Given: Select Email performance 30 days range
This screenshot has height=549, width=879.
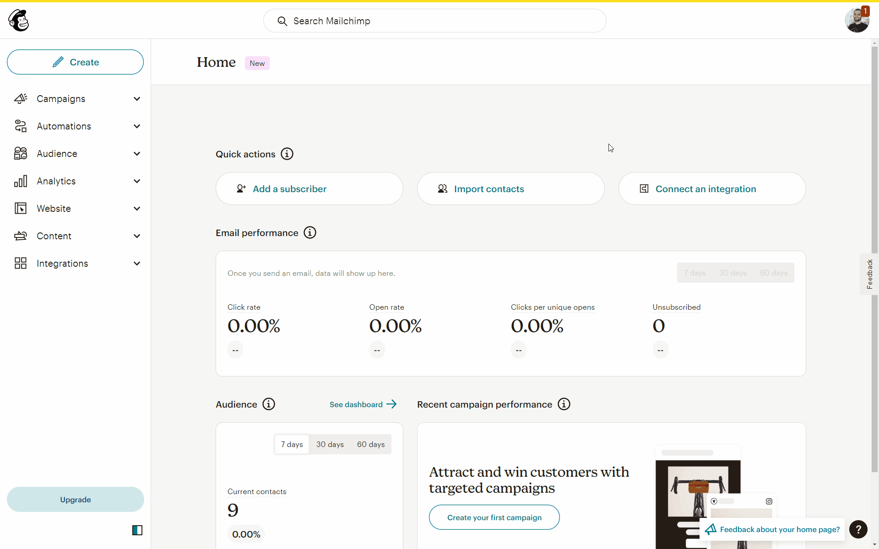Looking at the screenshot, I should point(732,273).
